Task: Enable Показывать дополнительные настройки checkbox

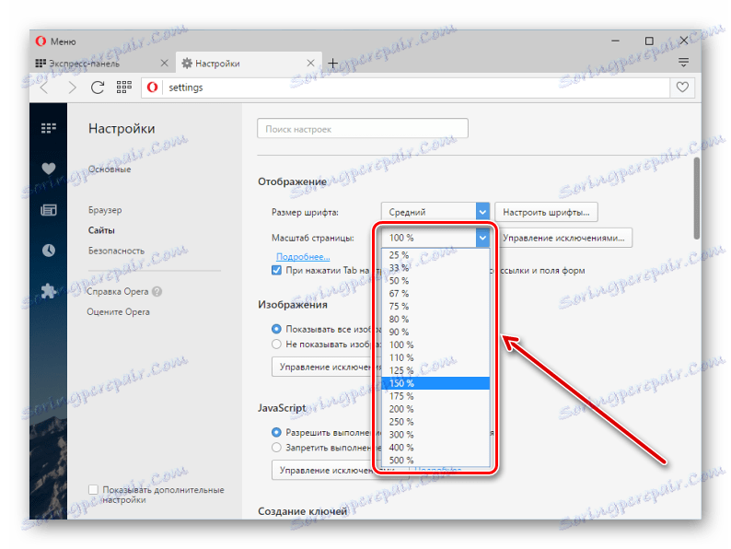Action: pos(93,489)
